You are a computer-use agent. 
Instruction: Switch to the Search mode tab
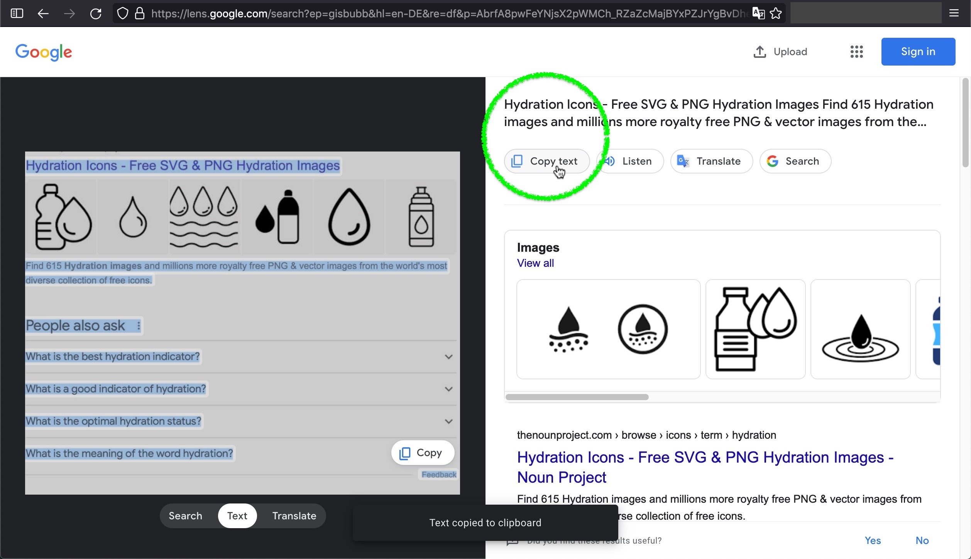pos(185,516)
